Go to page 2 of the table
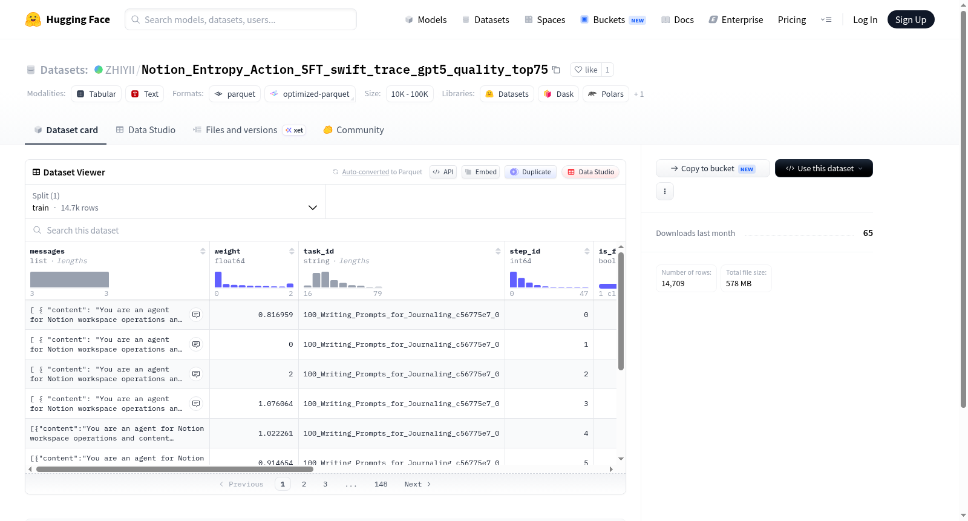This screenshot has width=968, height=521. pyautogui.click(x=304, y=484)
